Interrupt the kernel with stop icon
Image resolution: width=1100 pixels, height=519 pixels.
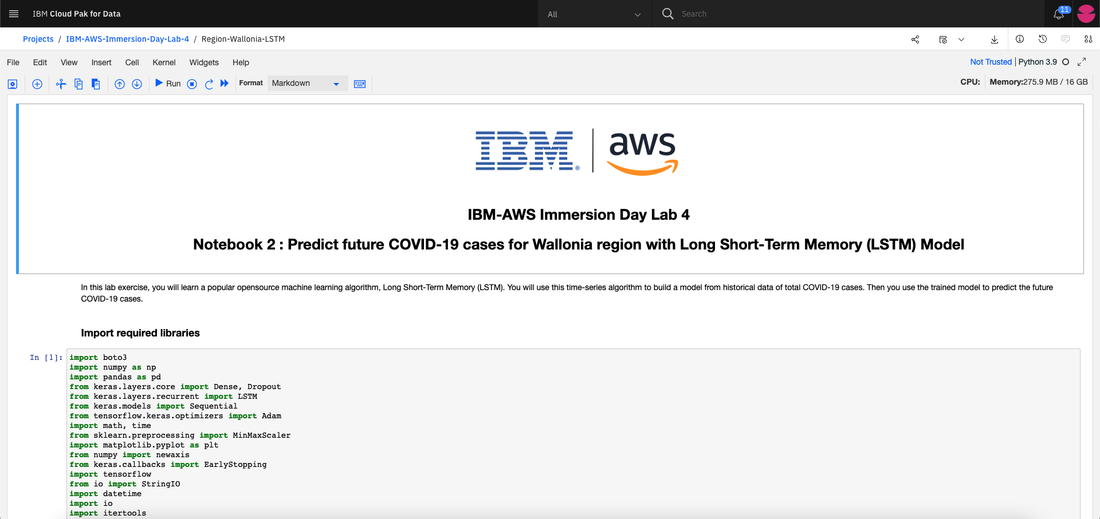192,84
